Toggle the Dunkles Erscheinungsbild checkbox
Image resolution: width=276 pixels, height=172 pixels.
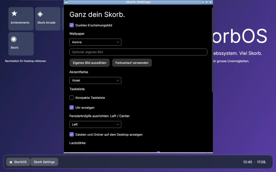[x=71, y=25]
